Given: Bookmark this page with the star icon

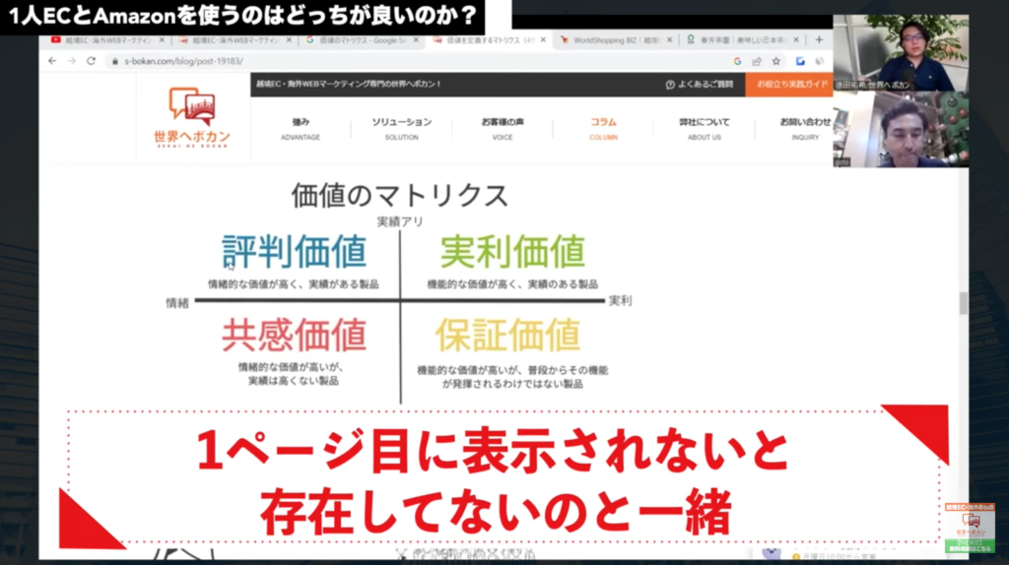Looking at the screenshot, I should click(776, 62).
